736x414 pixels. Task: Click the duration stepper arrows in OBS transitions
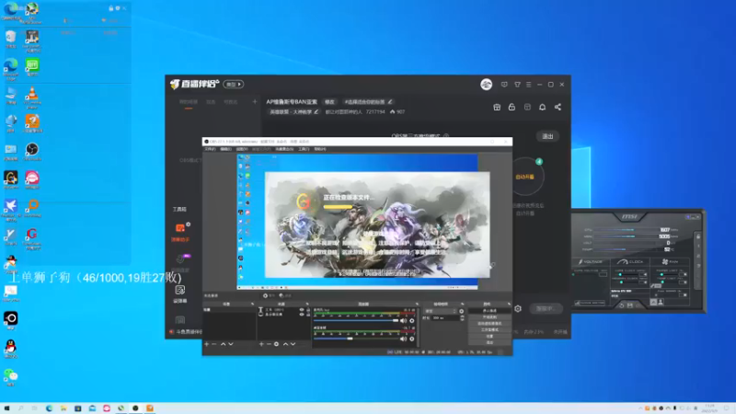pos(462,317)
